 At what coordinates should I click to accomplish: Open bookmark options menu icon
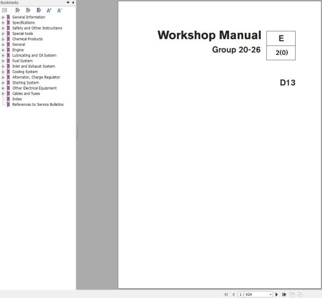tap(4, 10)
